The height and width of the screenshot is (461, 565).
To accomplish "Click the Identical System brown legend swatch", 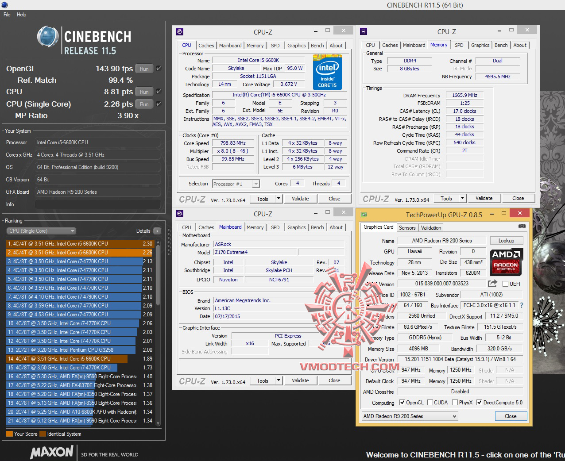I will pos(43,434).
